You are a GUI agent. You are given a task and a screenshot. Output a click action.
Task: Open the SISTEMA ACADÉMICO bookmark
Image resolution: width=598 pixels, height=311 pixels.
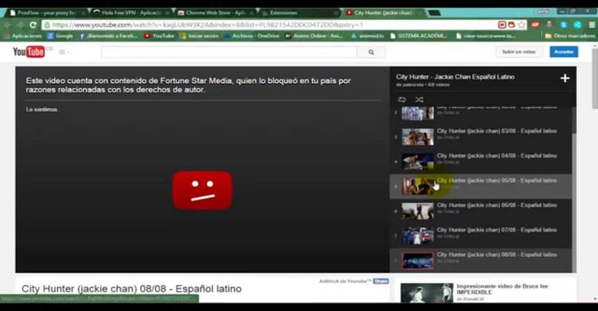click(418, 36)
